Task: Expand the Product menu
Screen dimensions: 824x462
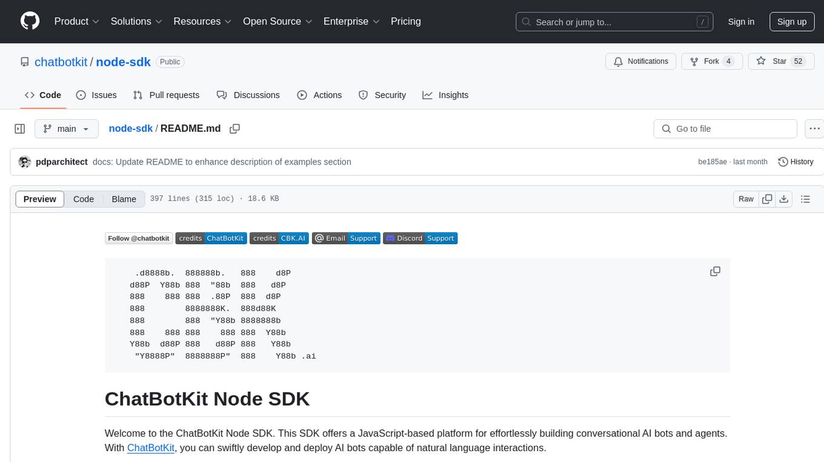Action: pyautogui.click(x=77, y=21)
